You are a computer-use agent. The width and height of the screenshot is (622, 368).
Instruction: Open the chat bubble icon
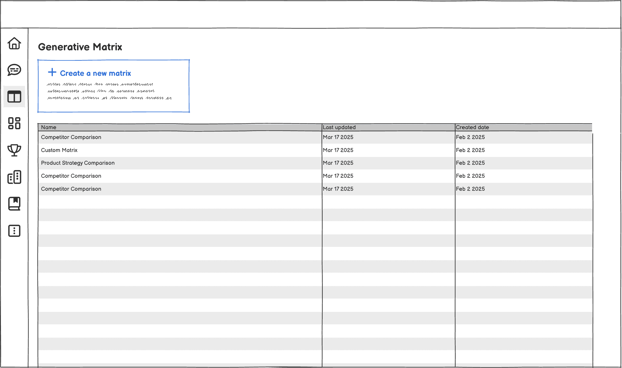[x=14, y=70]
